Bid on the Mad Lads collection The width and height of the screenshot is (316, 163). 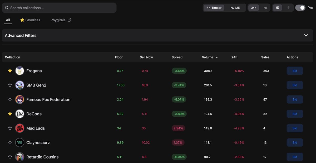tap(295, 128)
